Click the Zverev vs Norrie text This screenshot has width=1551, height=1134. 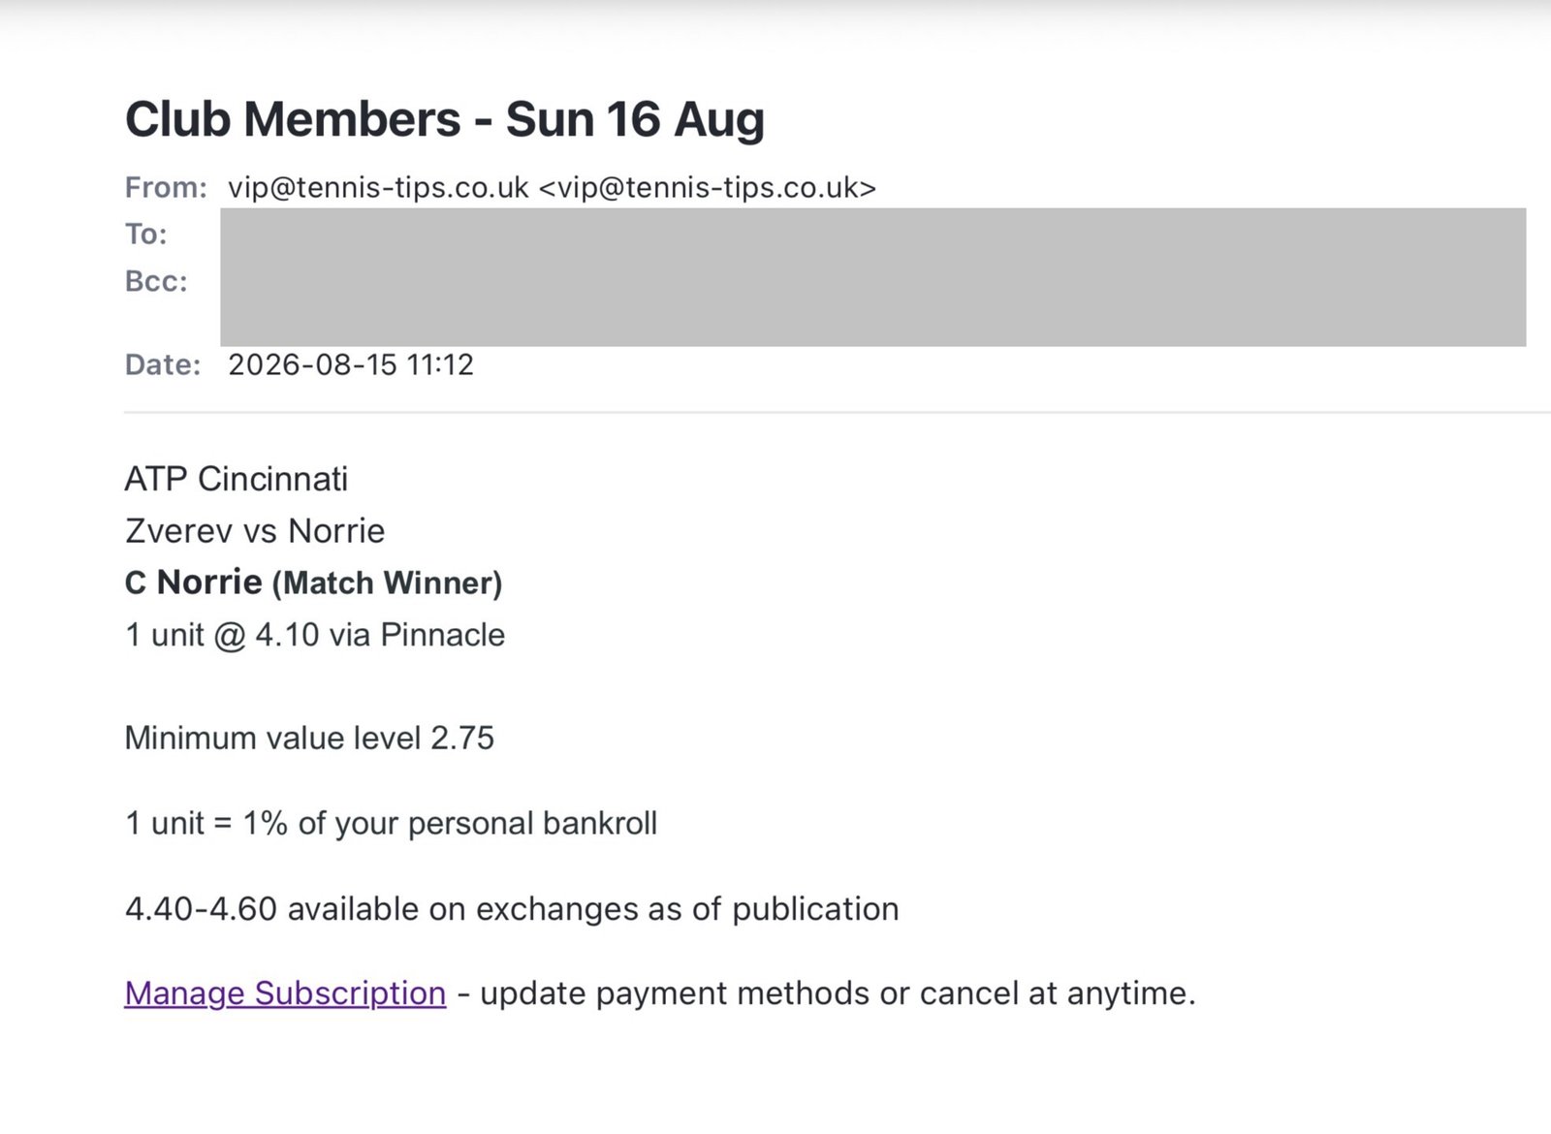click(255, 531)
